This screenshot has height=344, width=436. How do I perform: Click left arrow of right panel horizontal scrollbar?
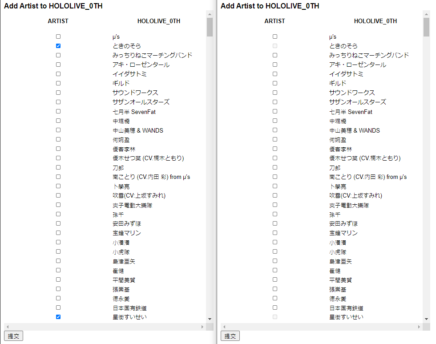tap(224, 327)
